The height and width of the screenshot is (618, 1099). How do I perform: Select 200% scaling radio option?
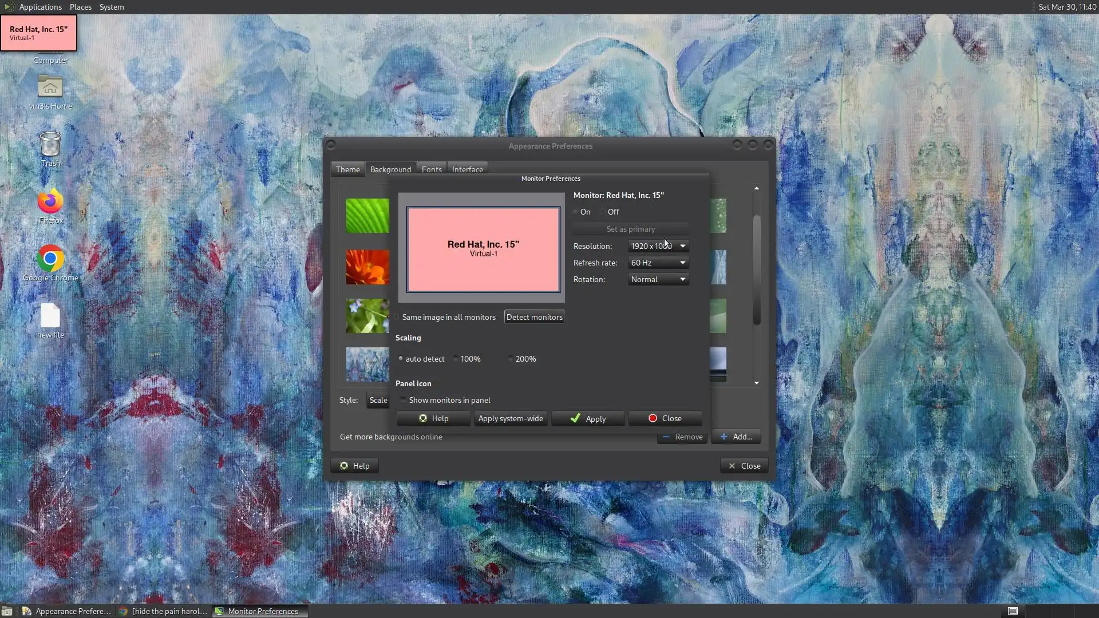(x=511, y=359)
